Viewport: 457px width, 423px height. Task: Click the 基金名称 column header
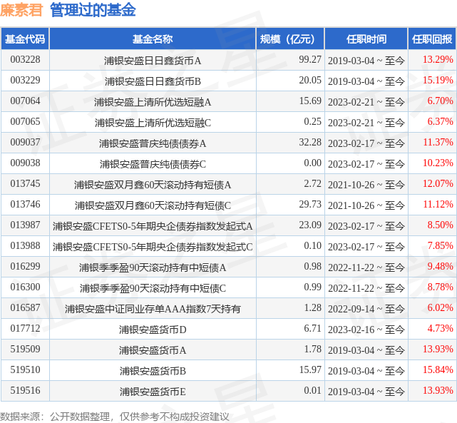(x=153, y=39)
